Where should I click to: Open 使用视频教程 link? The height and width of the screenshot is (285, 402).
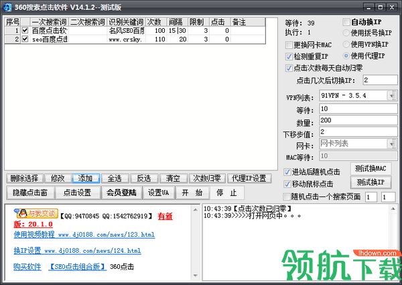pos(84,235)
